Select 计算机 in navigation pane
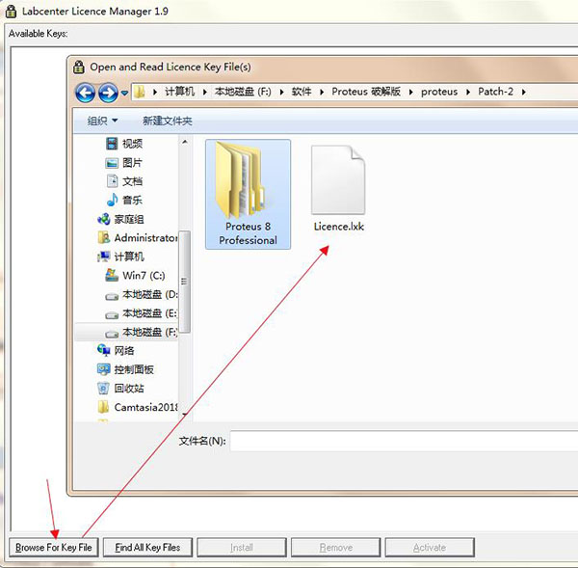The width and height of the screenshot is (578, 568). 120,257
